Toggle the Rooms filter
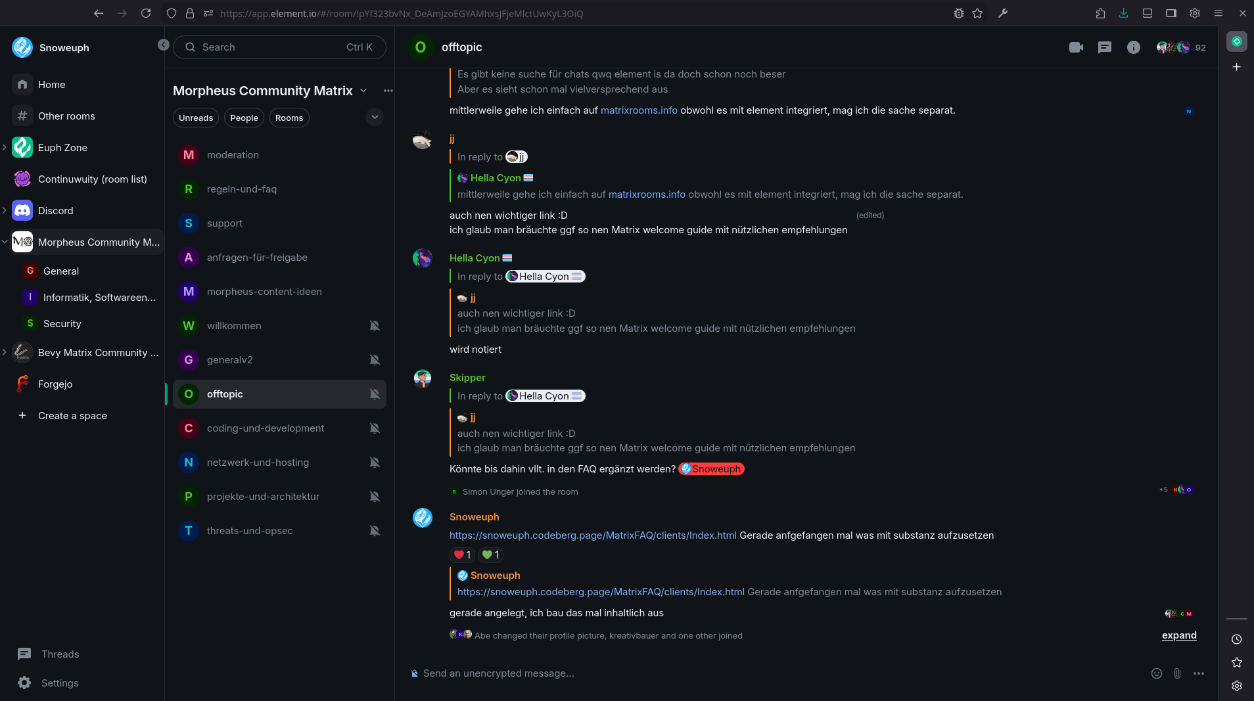This screenshot has width=1254, height=701. click(289, 118)
